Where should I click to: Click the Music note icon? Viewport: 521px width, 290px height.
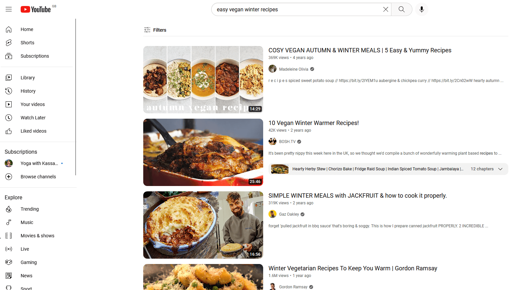(x=9, y=222)
